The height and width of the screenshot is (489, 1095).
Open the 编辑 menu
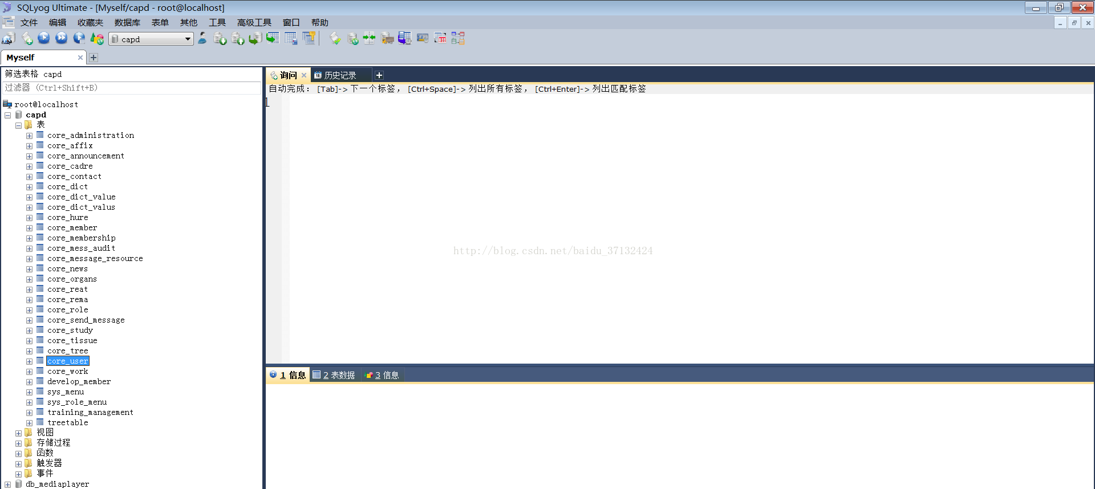pyautogui.click(x=57, y=23)
